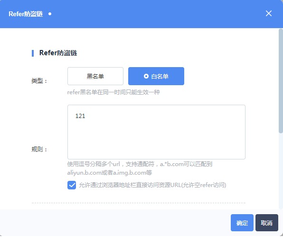Click the dialog's vertical scrollbar thumb
The width and height of the screenshot is (283, 237).
pos(281,81)
